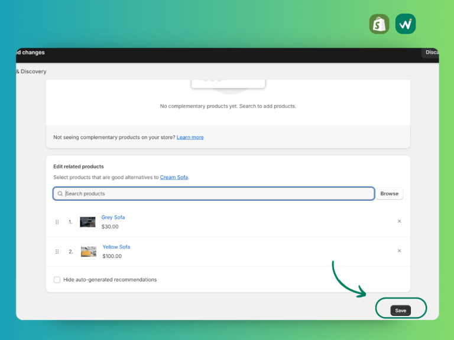Open the Browse products button
This screenshot has width=454, height=340.
coord(390,194)
